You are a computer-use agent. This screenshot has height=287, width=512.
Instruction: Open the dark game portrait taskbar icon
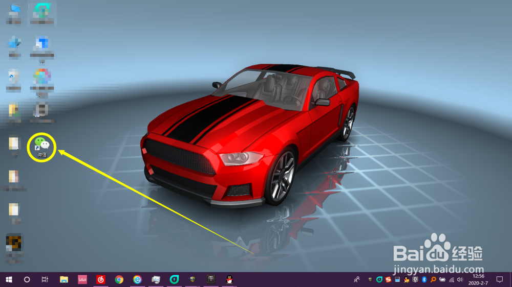(x=211, y=279)
